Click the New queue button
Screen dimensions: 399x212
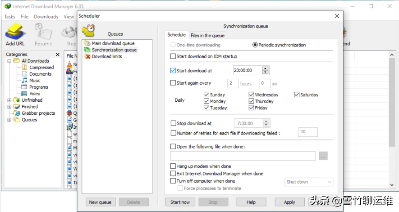(x=100, y=203)
